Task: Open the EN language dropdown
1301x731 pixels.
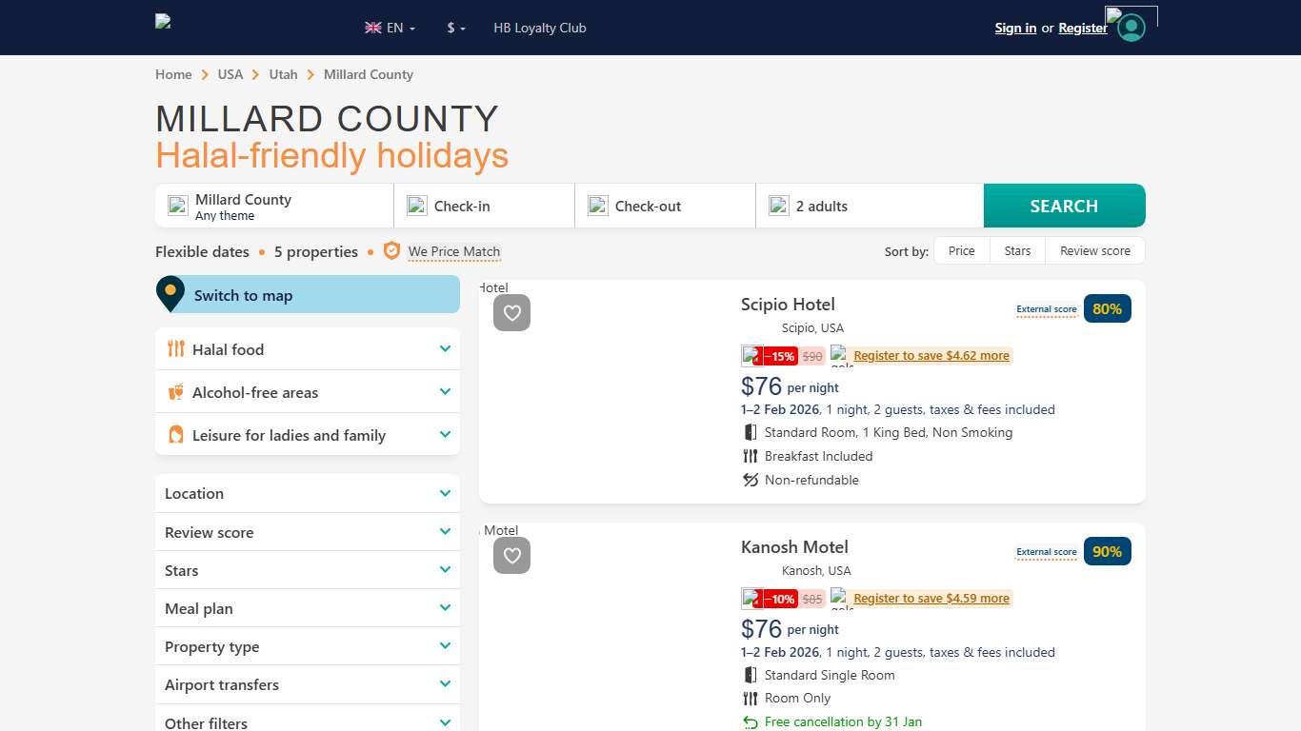Action: (x=394, y=28)
